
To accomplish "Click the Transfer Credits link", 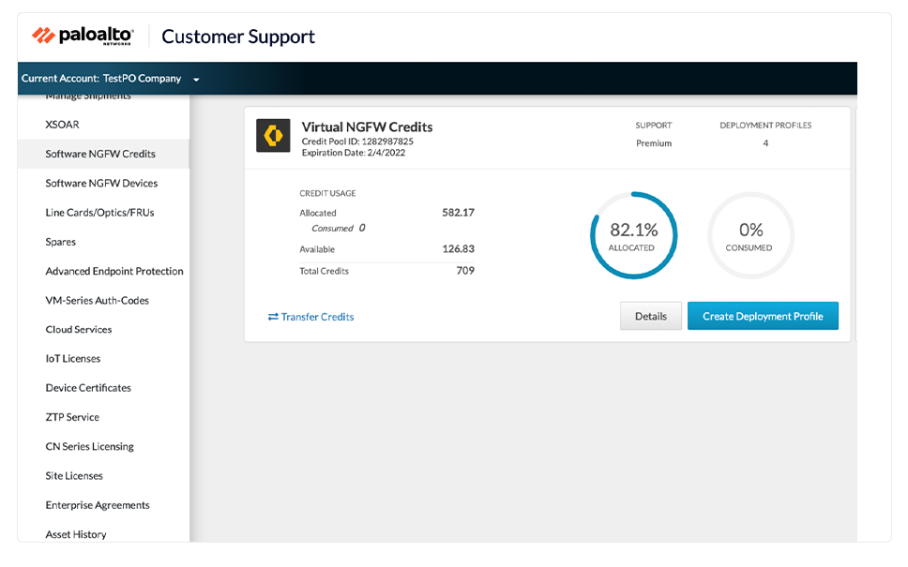I will 317,317.
